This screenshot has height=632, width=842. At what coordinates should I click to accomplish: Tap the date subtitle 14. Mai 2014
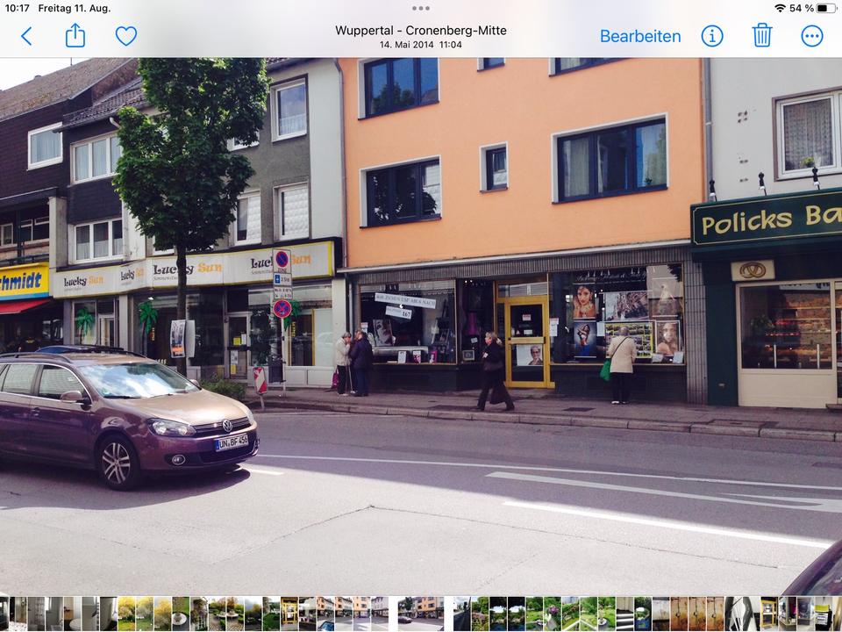click(x=421, y=45)
